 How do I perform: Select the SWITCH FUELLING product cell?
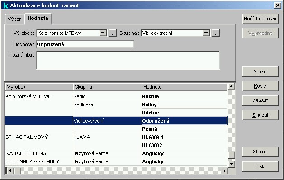click(x=39, y=153)
